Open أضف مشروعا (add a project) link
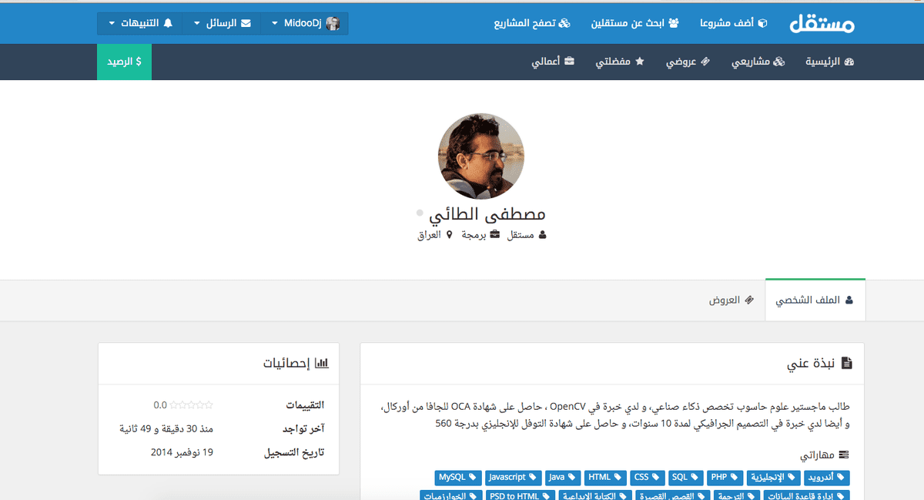Viewport: 924px width, 500px height. point(734,23)
